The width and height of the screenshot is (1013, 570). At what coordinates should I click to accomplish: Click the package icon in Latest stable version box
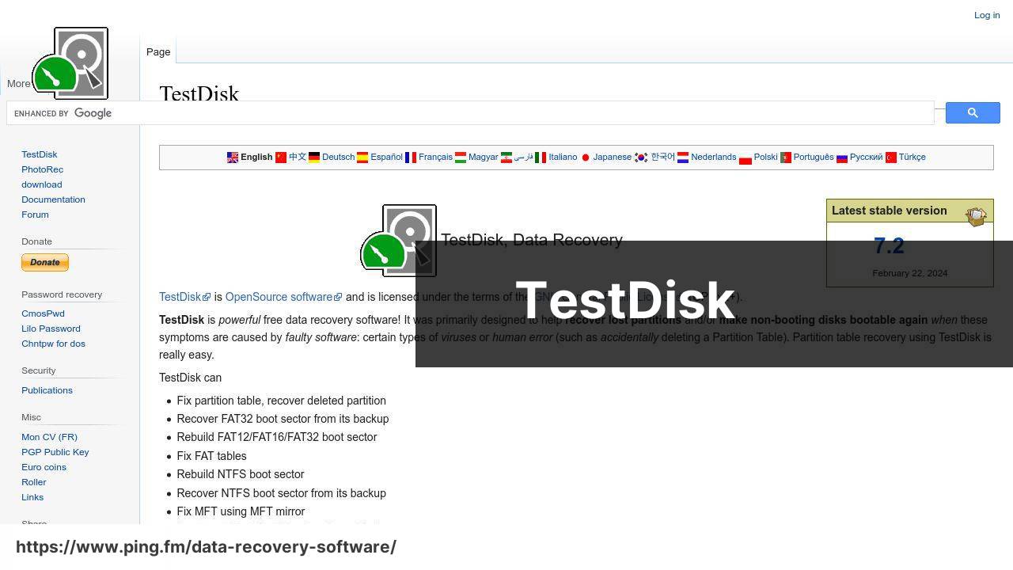(976, 215)
